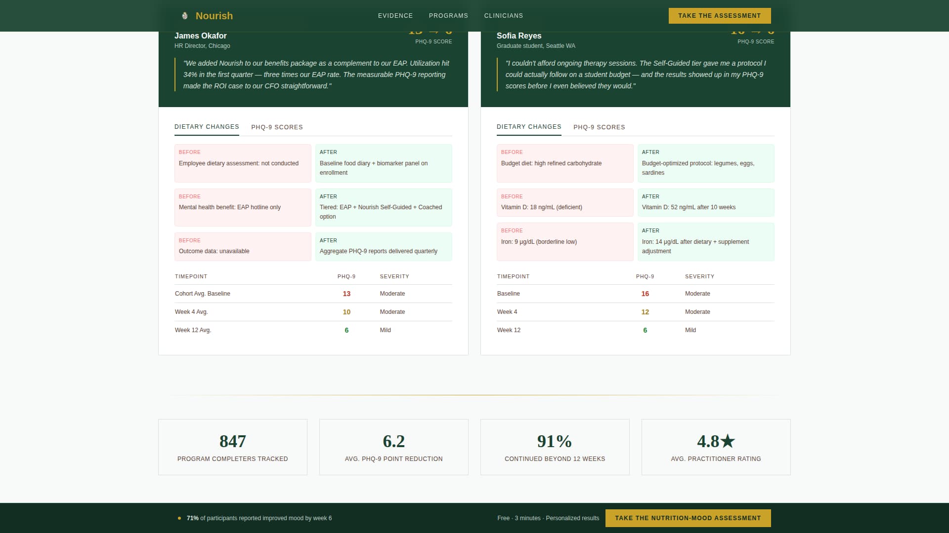Select PHQ-9 Scores tab in Sofia Reyes card
The image size is (949, 533).
pos(599,127)
